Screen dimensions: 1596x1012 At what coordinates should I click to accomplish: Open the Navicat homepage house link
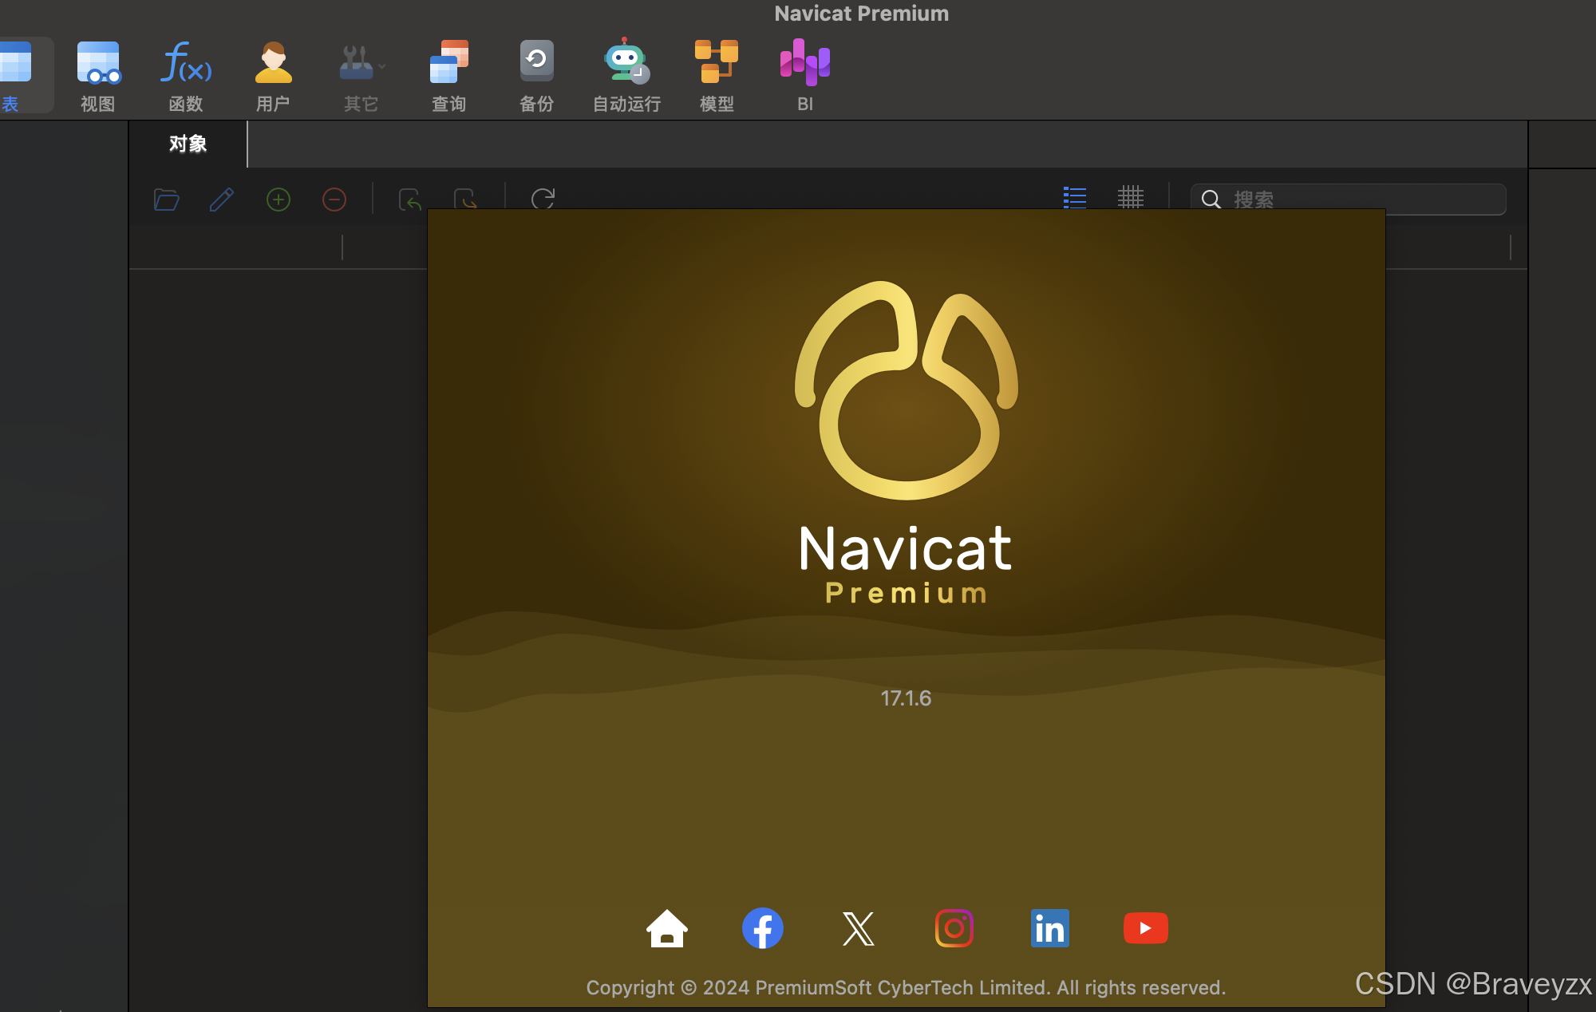click(666, 928)
